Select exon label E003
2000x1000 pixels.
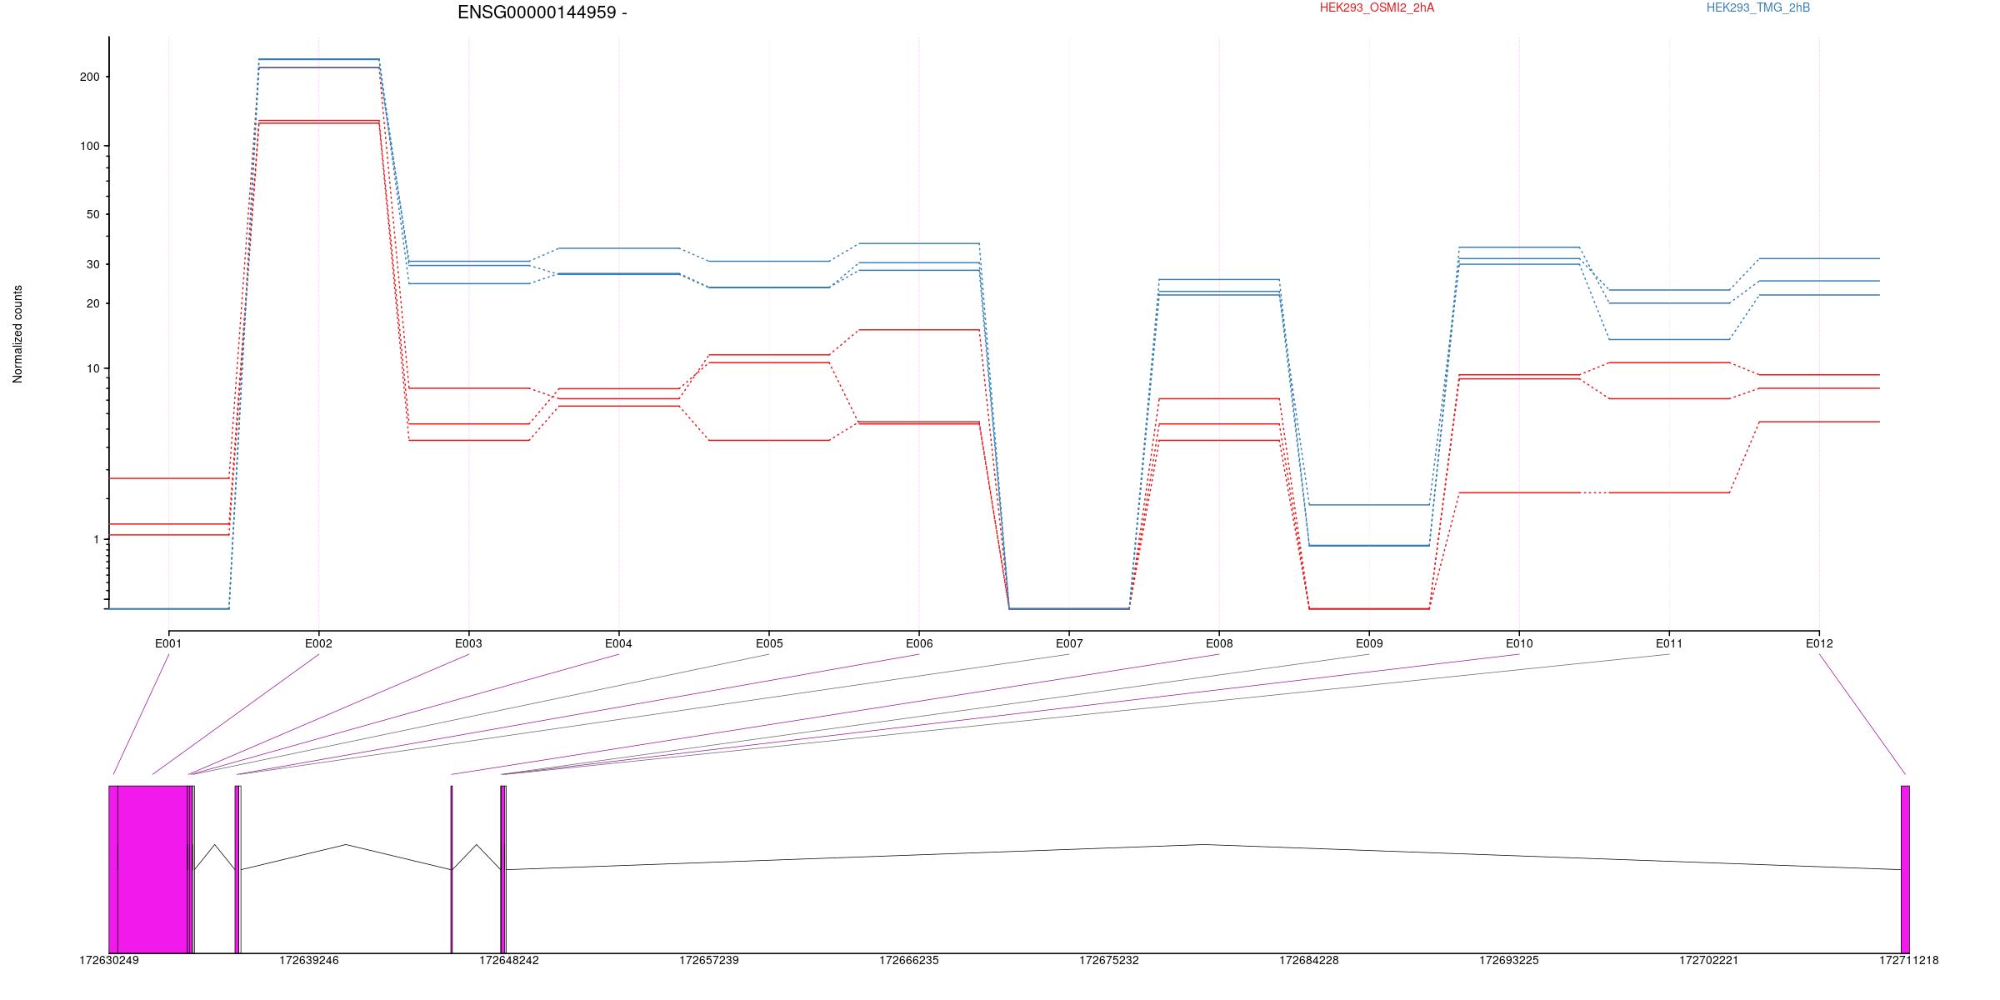[x=468, y=643]
